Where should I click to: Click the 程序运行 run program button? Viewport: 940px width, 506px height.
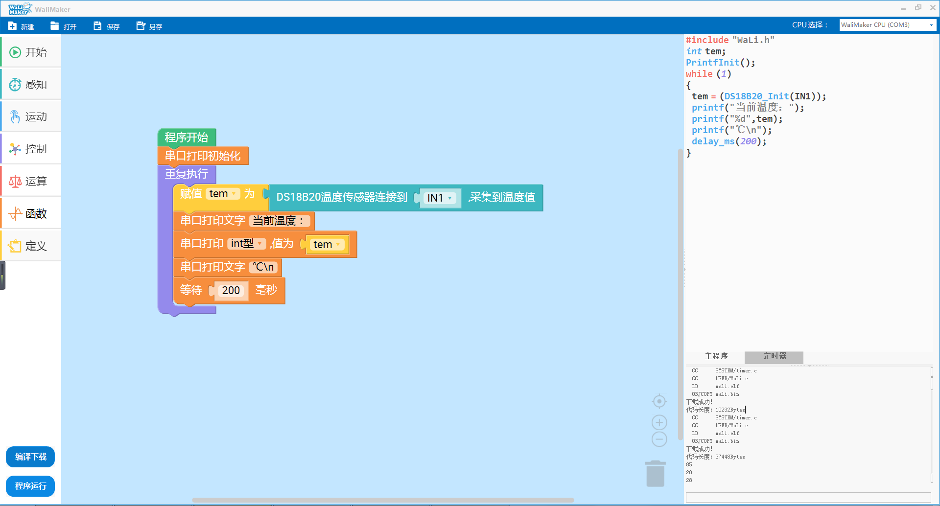30,486
